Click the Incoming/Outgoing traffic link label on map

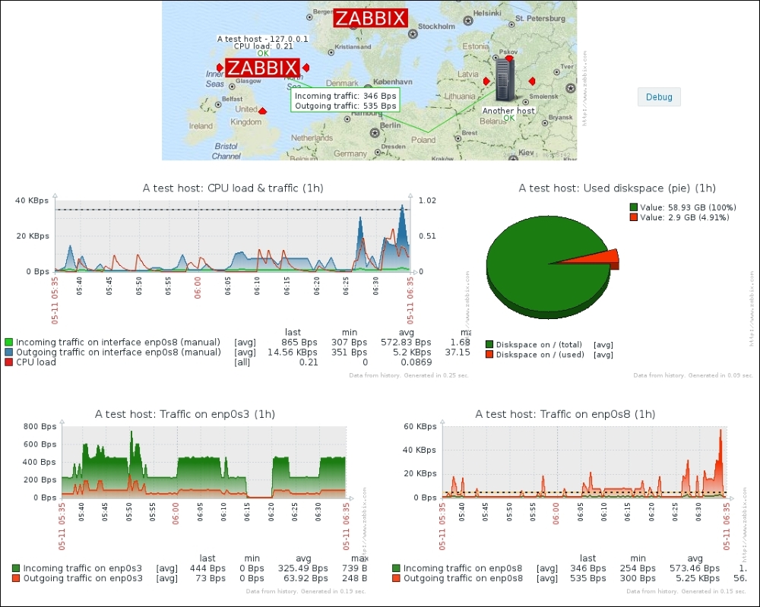345,101
